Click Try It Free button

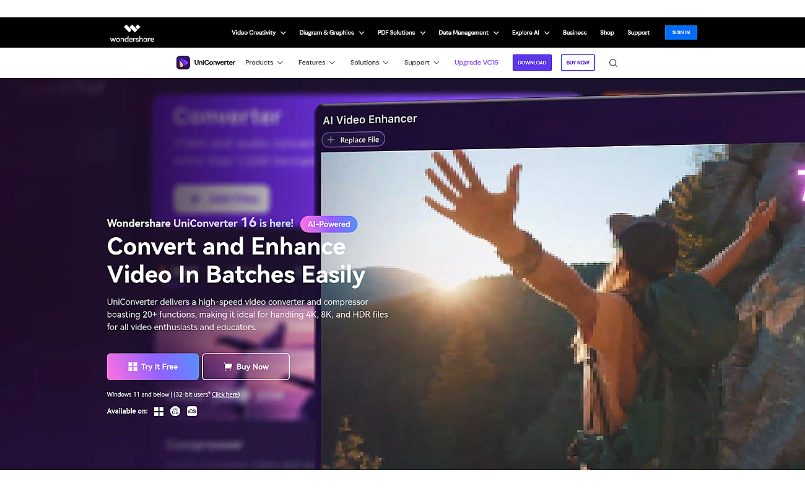[153, 367]
